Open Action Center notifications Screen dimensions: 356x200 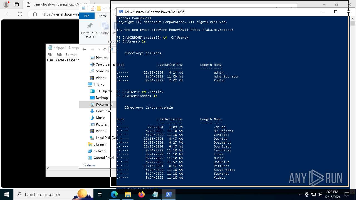pyautogui.click(x=347, y=194)
